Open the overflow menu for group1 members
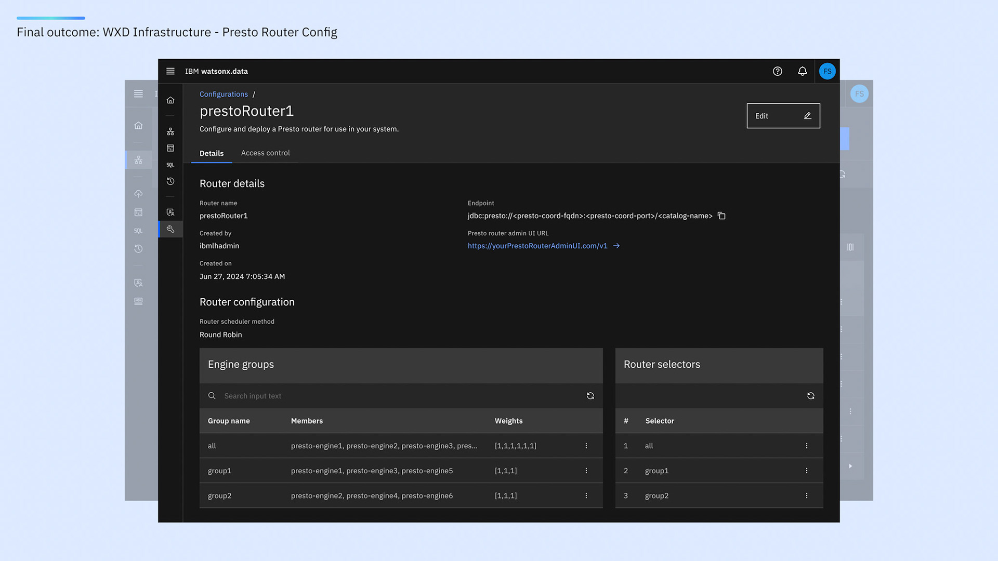 (x=586, y=471)
